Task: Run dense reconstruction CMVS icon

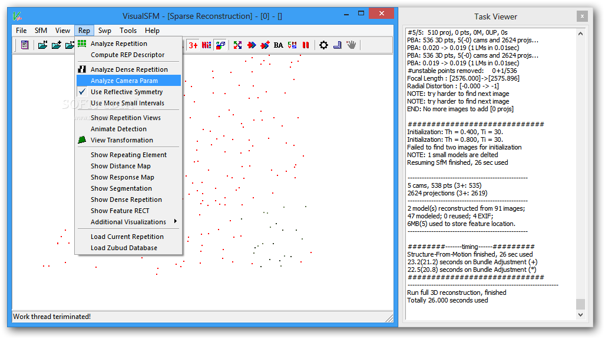Action: [x=292, y=45]
